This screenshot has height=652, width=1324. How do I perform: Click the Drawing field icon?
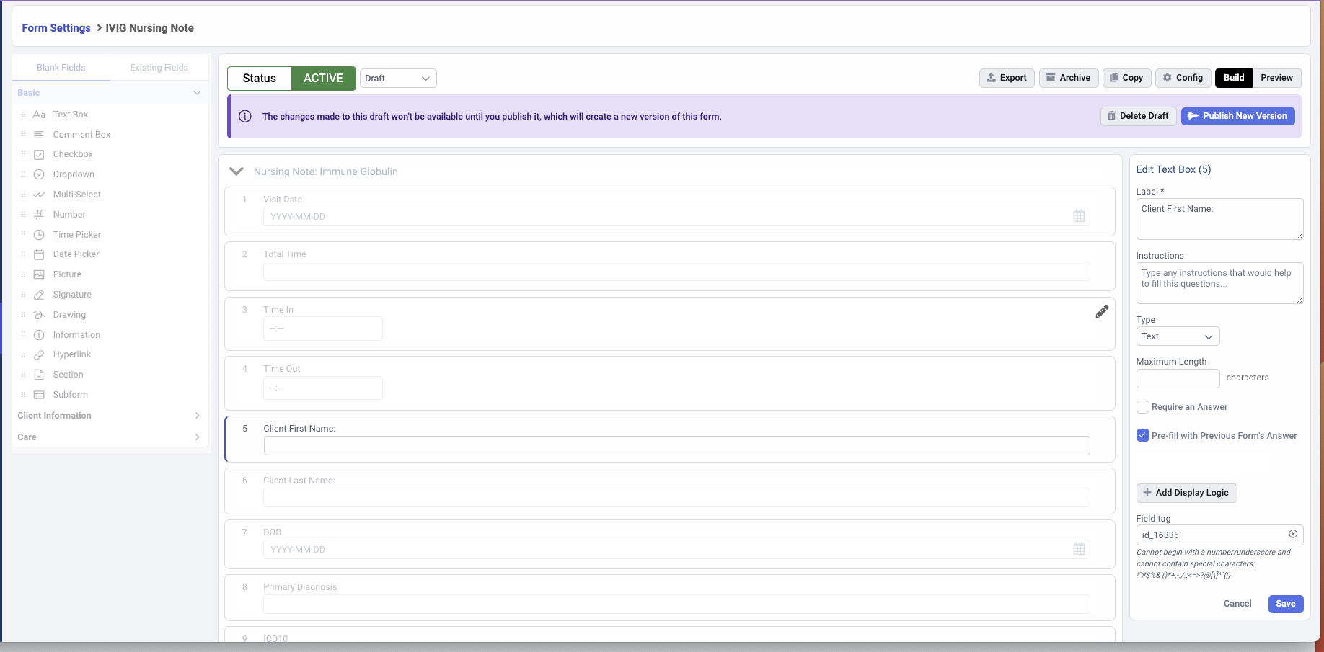coord(39,315)
